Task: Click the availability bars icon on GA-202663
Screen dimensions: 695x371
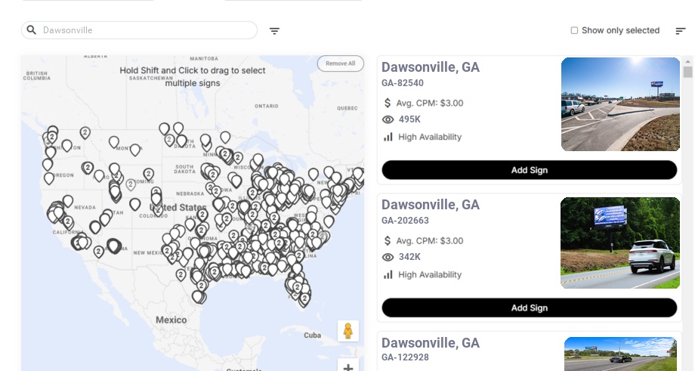Action: click(x=388, y=274)
